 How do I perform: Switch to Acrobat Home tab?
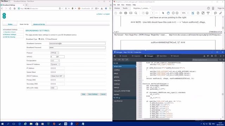click(117, 8)
